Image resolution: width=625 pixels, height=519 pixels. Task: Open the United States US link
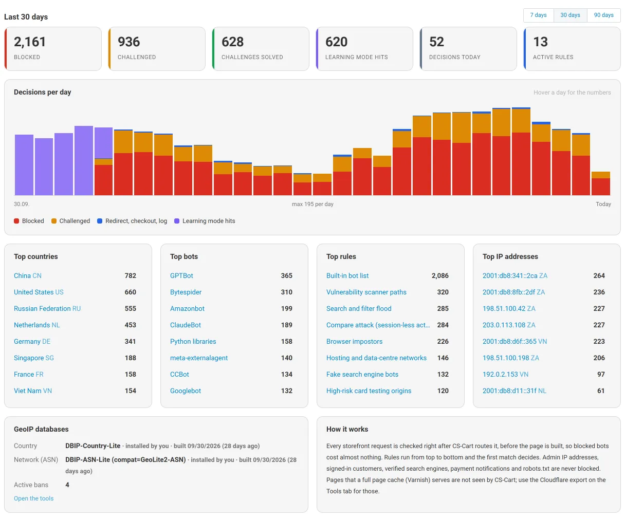click(x=39, y=292)
